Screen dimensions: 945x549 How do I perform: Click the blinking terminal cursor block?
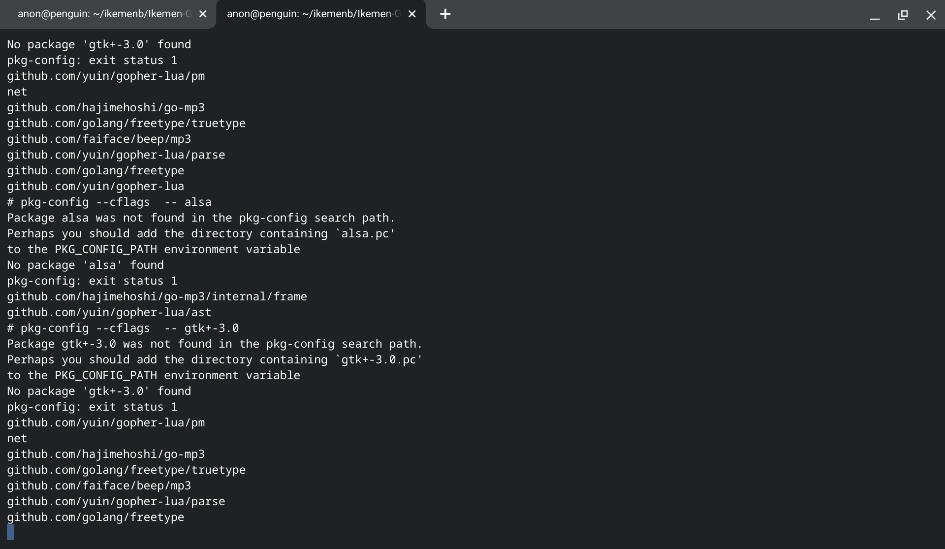[x=10, y=532]
